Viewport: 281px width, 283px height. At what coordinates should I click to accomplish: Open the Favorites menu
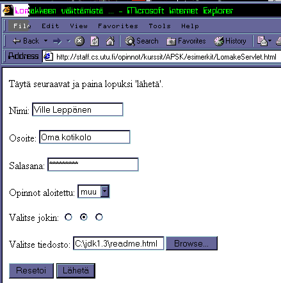click(118, 26)
